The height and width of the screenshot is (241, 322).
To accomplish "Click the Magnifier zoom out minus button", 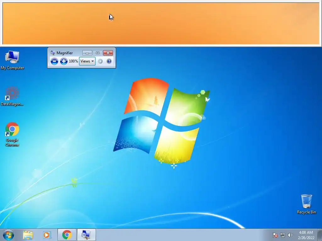I will pyautogui.click(x=54, y=61).
